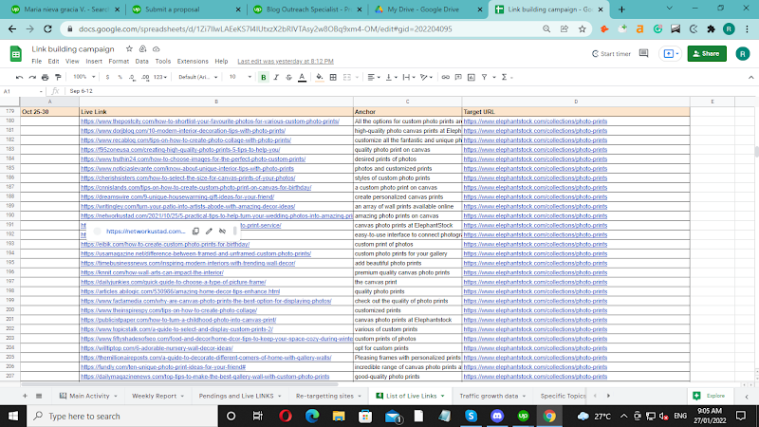Screen dimensions: 759x427
Task: Open the Borders tool
Action: [333, 77]
